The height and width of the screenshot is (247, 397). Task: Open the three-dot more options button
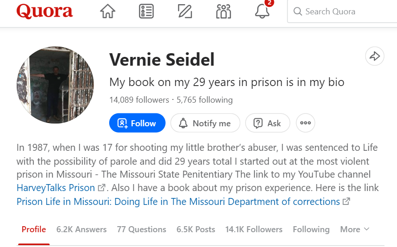coord(305,123)
